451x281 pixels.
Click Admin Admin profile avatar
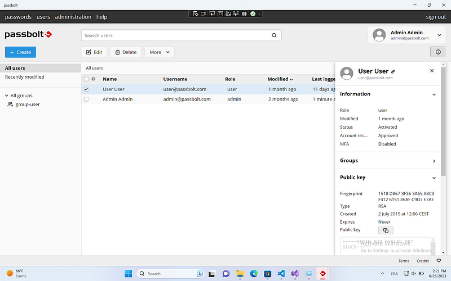point(379,35)
